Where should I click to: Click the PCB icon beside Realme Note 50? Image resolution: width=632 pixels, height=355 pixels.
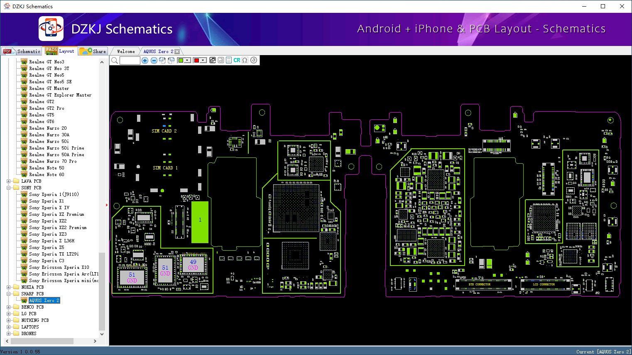[24, 168]
